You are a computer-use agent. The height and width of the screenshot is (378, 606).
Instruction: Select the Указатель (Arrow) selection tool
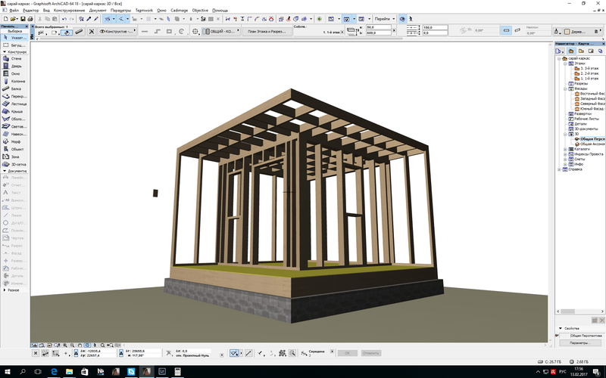[x=15, y=36]
